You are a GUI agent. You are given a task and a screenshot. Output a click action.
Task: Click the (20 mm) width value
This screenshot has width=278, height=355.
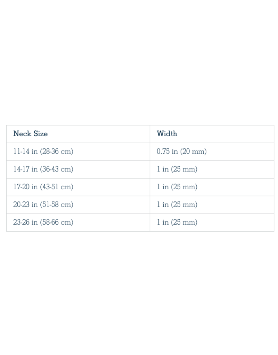click(193, 151)
